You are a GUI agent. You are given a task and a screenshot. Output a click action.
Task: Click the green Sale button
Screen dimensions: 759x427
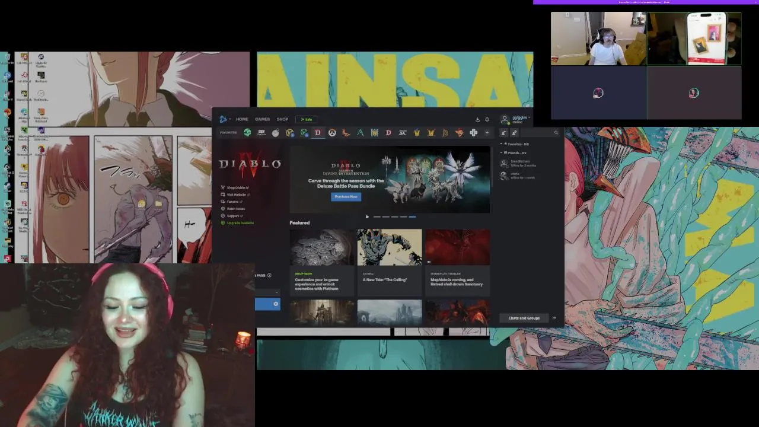(307, 119)
